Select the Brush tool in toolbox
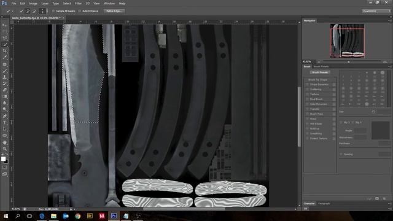This screenshot has width=393, height=221. tap(4, 71)
